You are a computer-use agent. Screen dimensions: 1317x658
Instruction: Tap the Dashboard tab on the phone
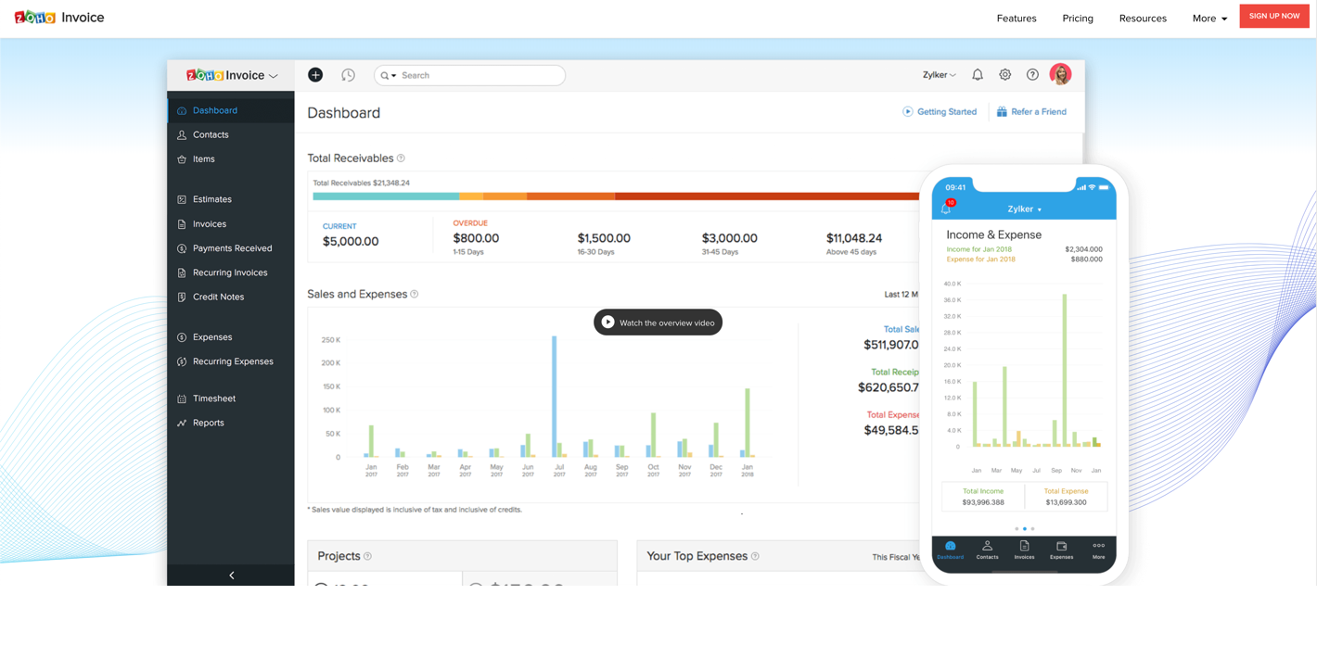[x=950, y=550]
